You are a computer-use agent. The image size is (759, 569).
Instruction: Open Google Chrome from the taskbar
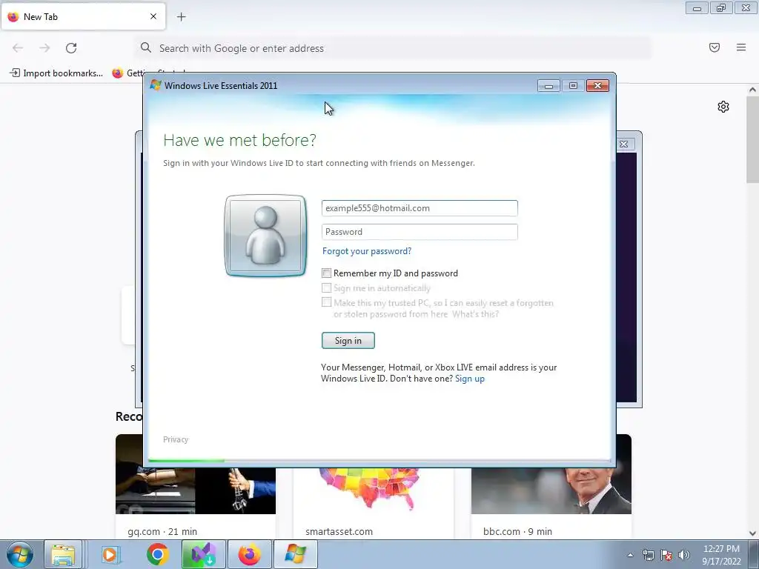tap(157, 554)
